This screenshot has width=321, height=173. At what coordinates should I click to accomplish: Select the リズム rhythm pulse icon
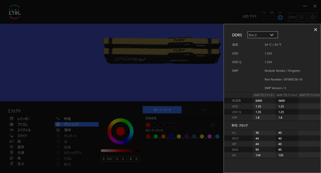58,158
